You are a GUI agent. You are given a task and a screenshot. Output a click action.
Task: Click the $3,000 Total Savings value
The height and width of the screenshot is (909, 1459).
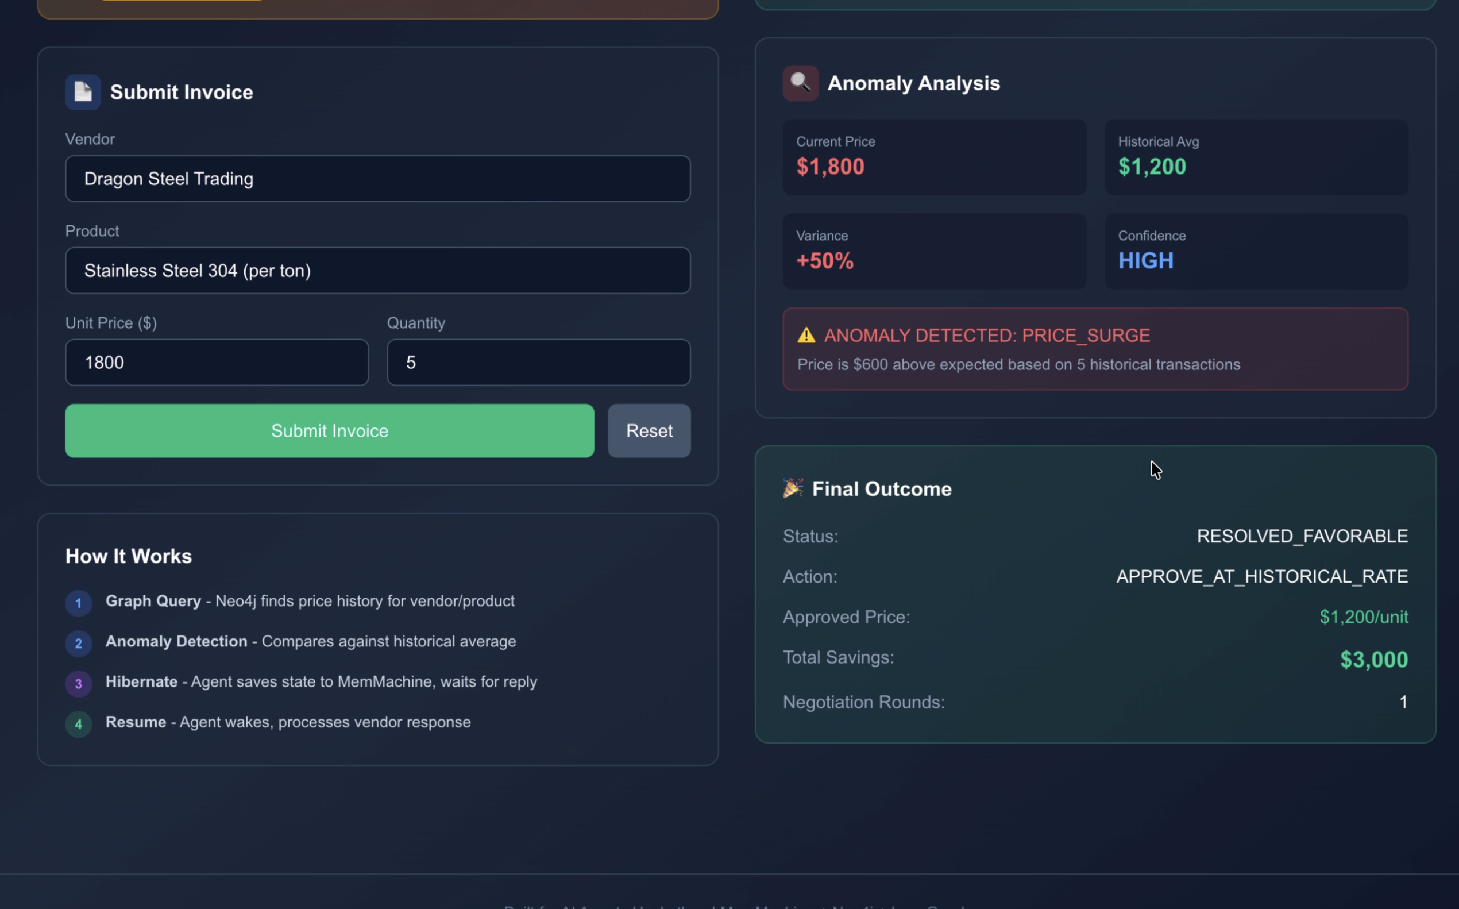click(x=1373, y=660)
